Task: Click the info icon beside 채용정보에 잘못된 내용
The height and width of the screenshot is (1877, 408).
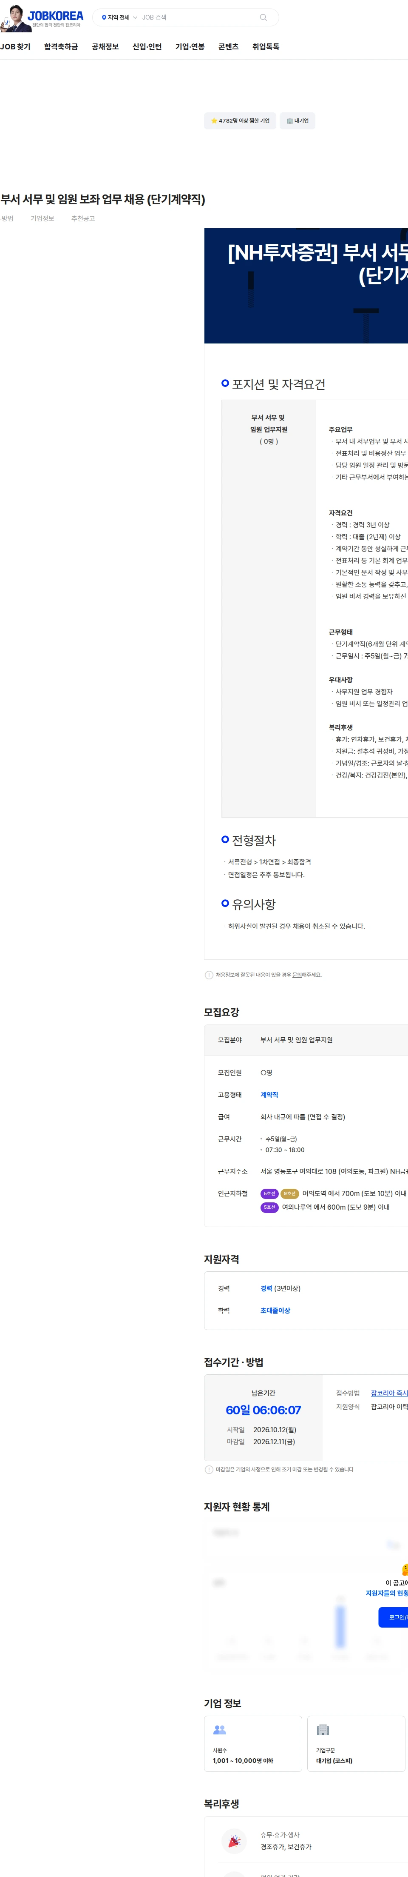Action: [x=210, y=975]
